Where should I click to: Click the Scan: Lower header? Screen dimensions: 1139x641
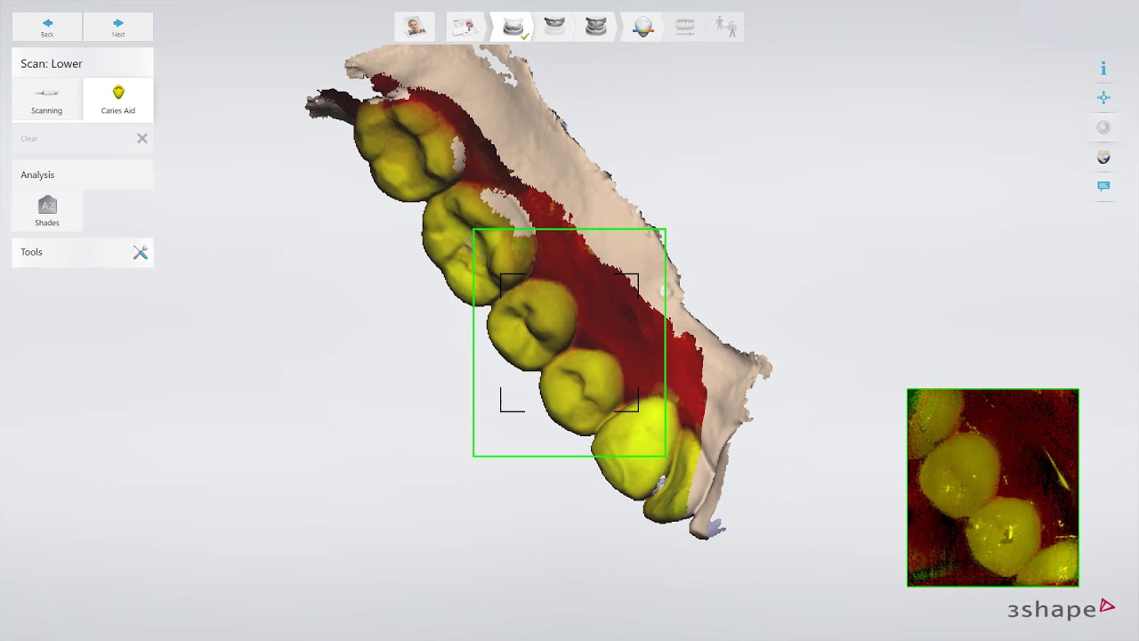click(x=83, y=63)
